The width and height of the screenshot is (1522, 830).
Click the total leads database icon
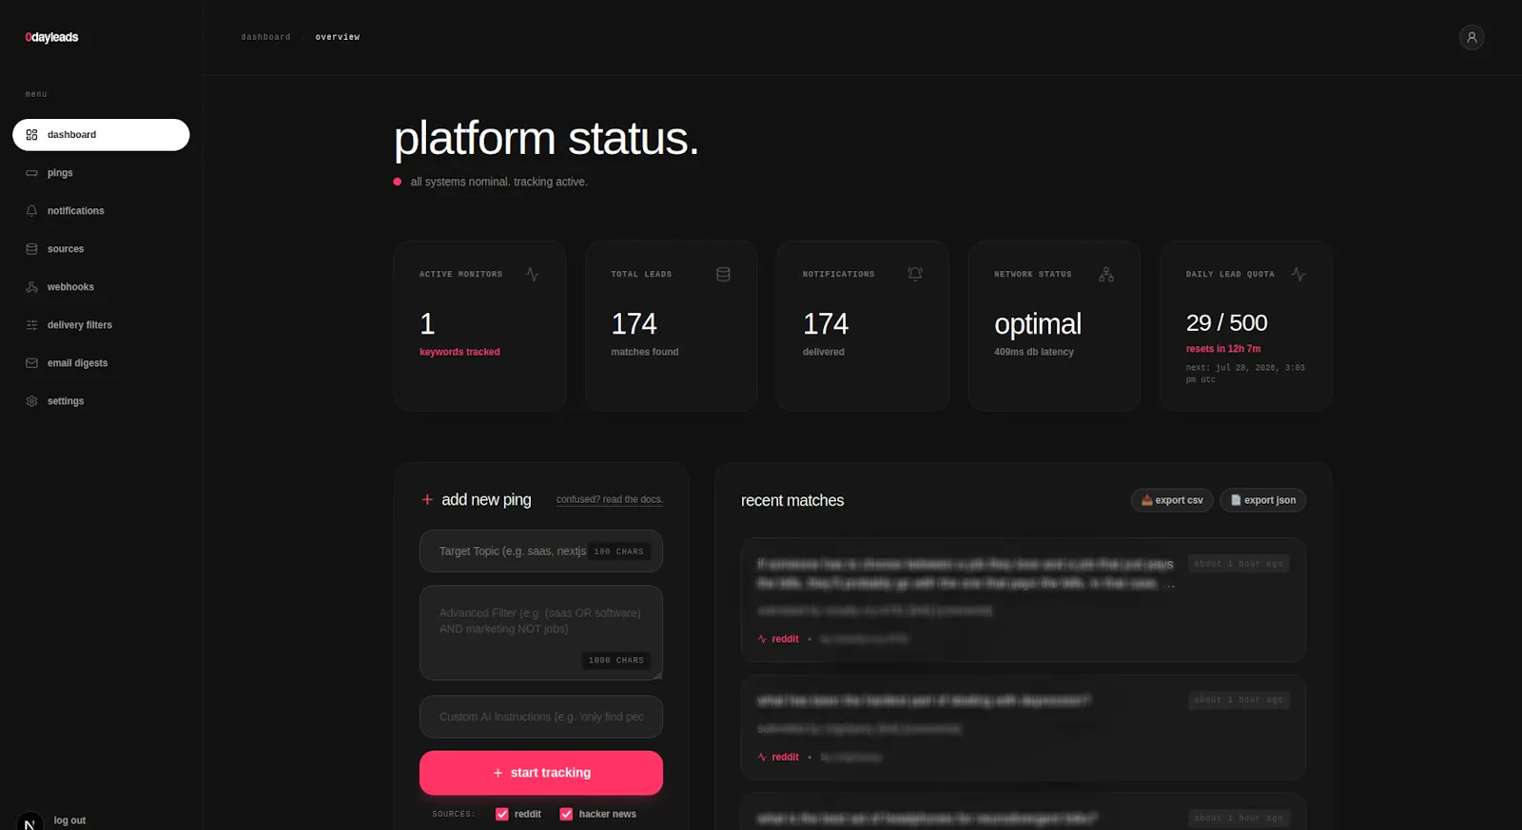(723, 274)
